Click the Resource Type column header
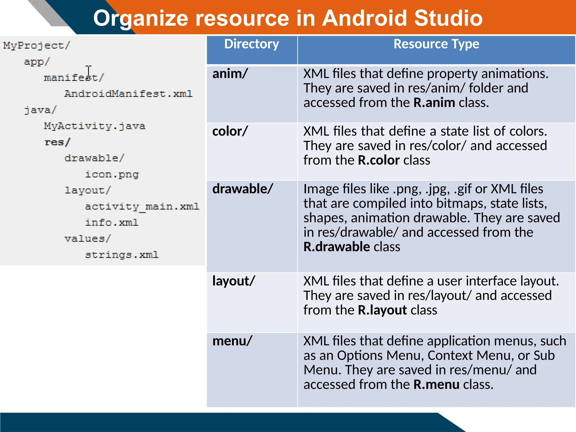 tap(436, 44)
